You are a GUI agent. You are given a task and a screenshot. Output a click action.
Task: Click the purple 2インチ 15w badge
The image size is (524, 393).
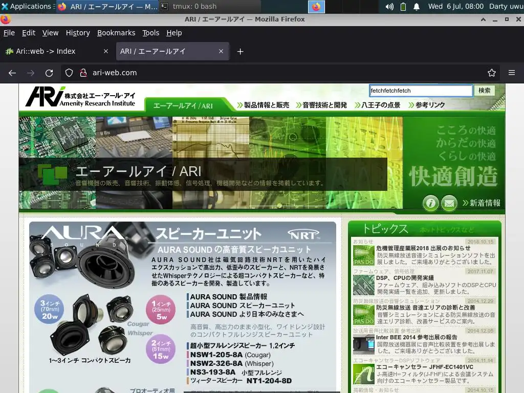tap(161, 349)
